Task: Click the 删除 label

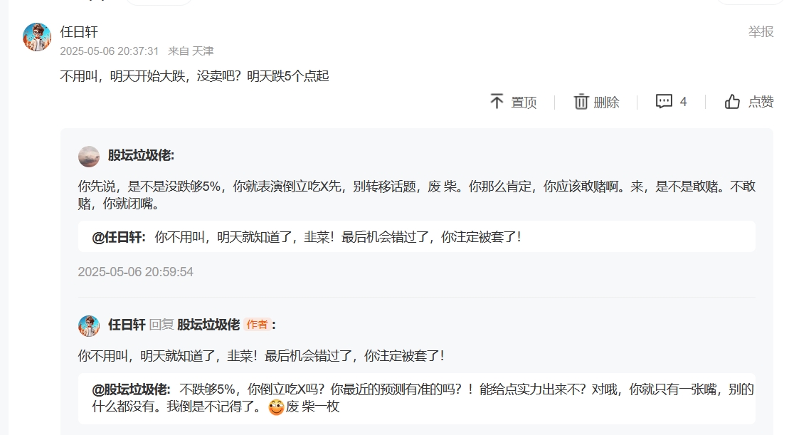Action: tap(606, 103)
